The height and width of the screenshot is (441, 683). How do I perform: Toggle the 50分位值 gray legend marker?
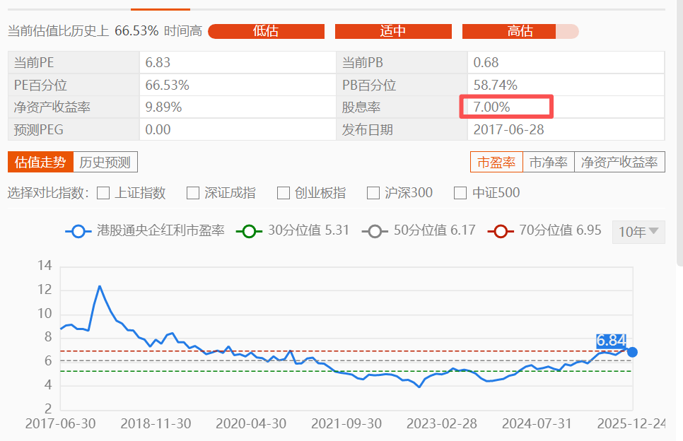point(374,231)
